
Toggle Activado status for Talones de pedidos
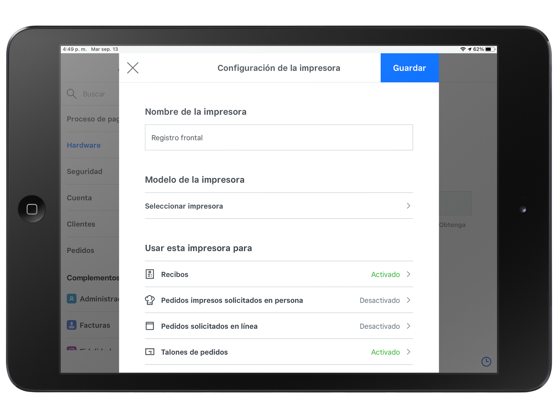(x=385, y=352)
